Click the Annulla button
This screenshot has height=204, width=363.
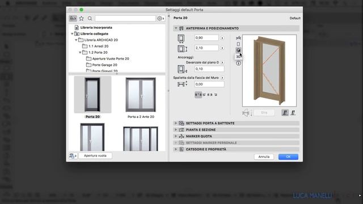coord(264,157)
